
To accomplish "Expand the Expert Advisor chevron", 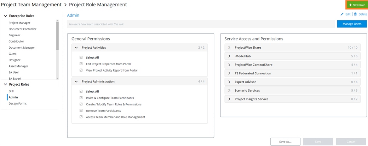I will point(229,82).
